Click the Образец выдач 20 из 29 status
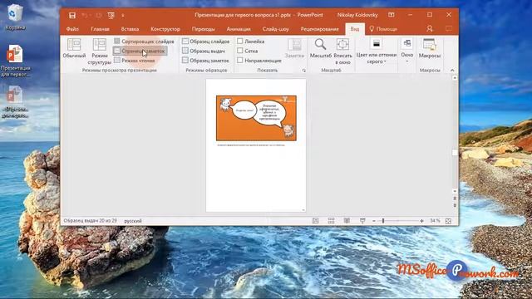Screen dimensions: 532x299 tap(90, 221)
